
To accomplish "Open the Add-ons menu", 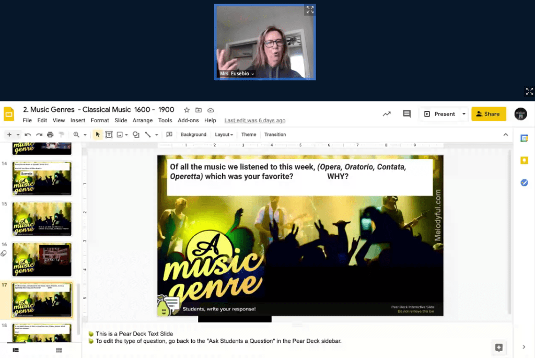I will (x=188, y=120).
